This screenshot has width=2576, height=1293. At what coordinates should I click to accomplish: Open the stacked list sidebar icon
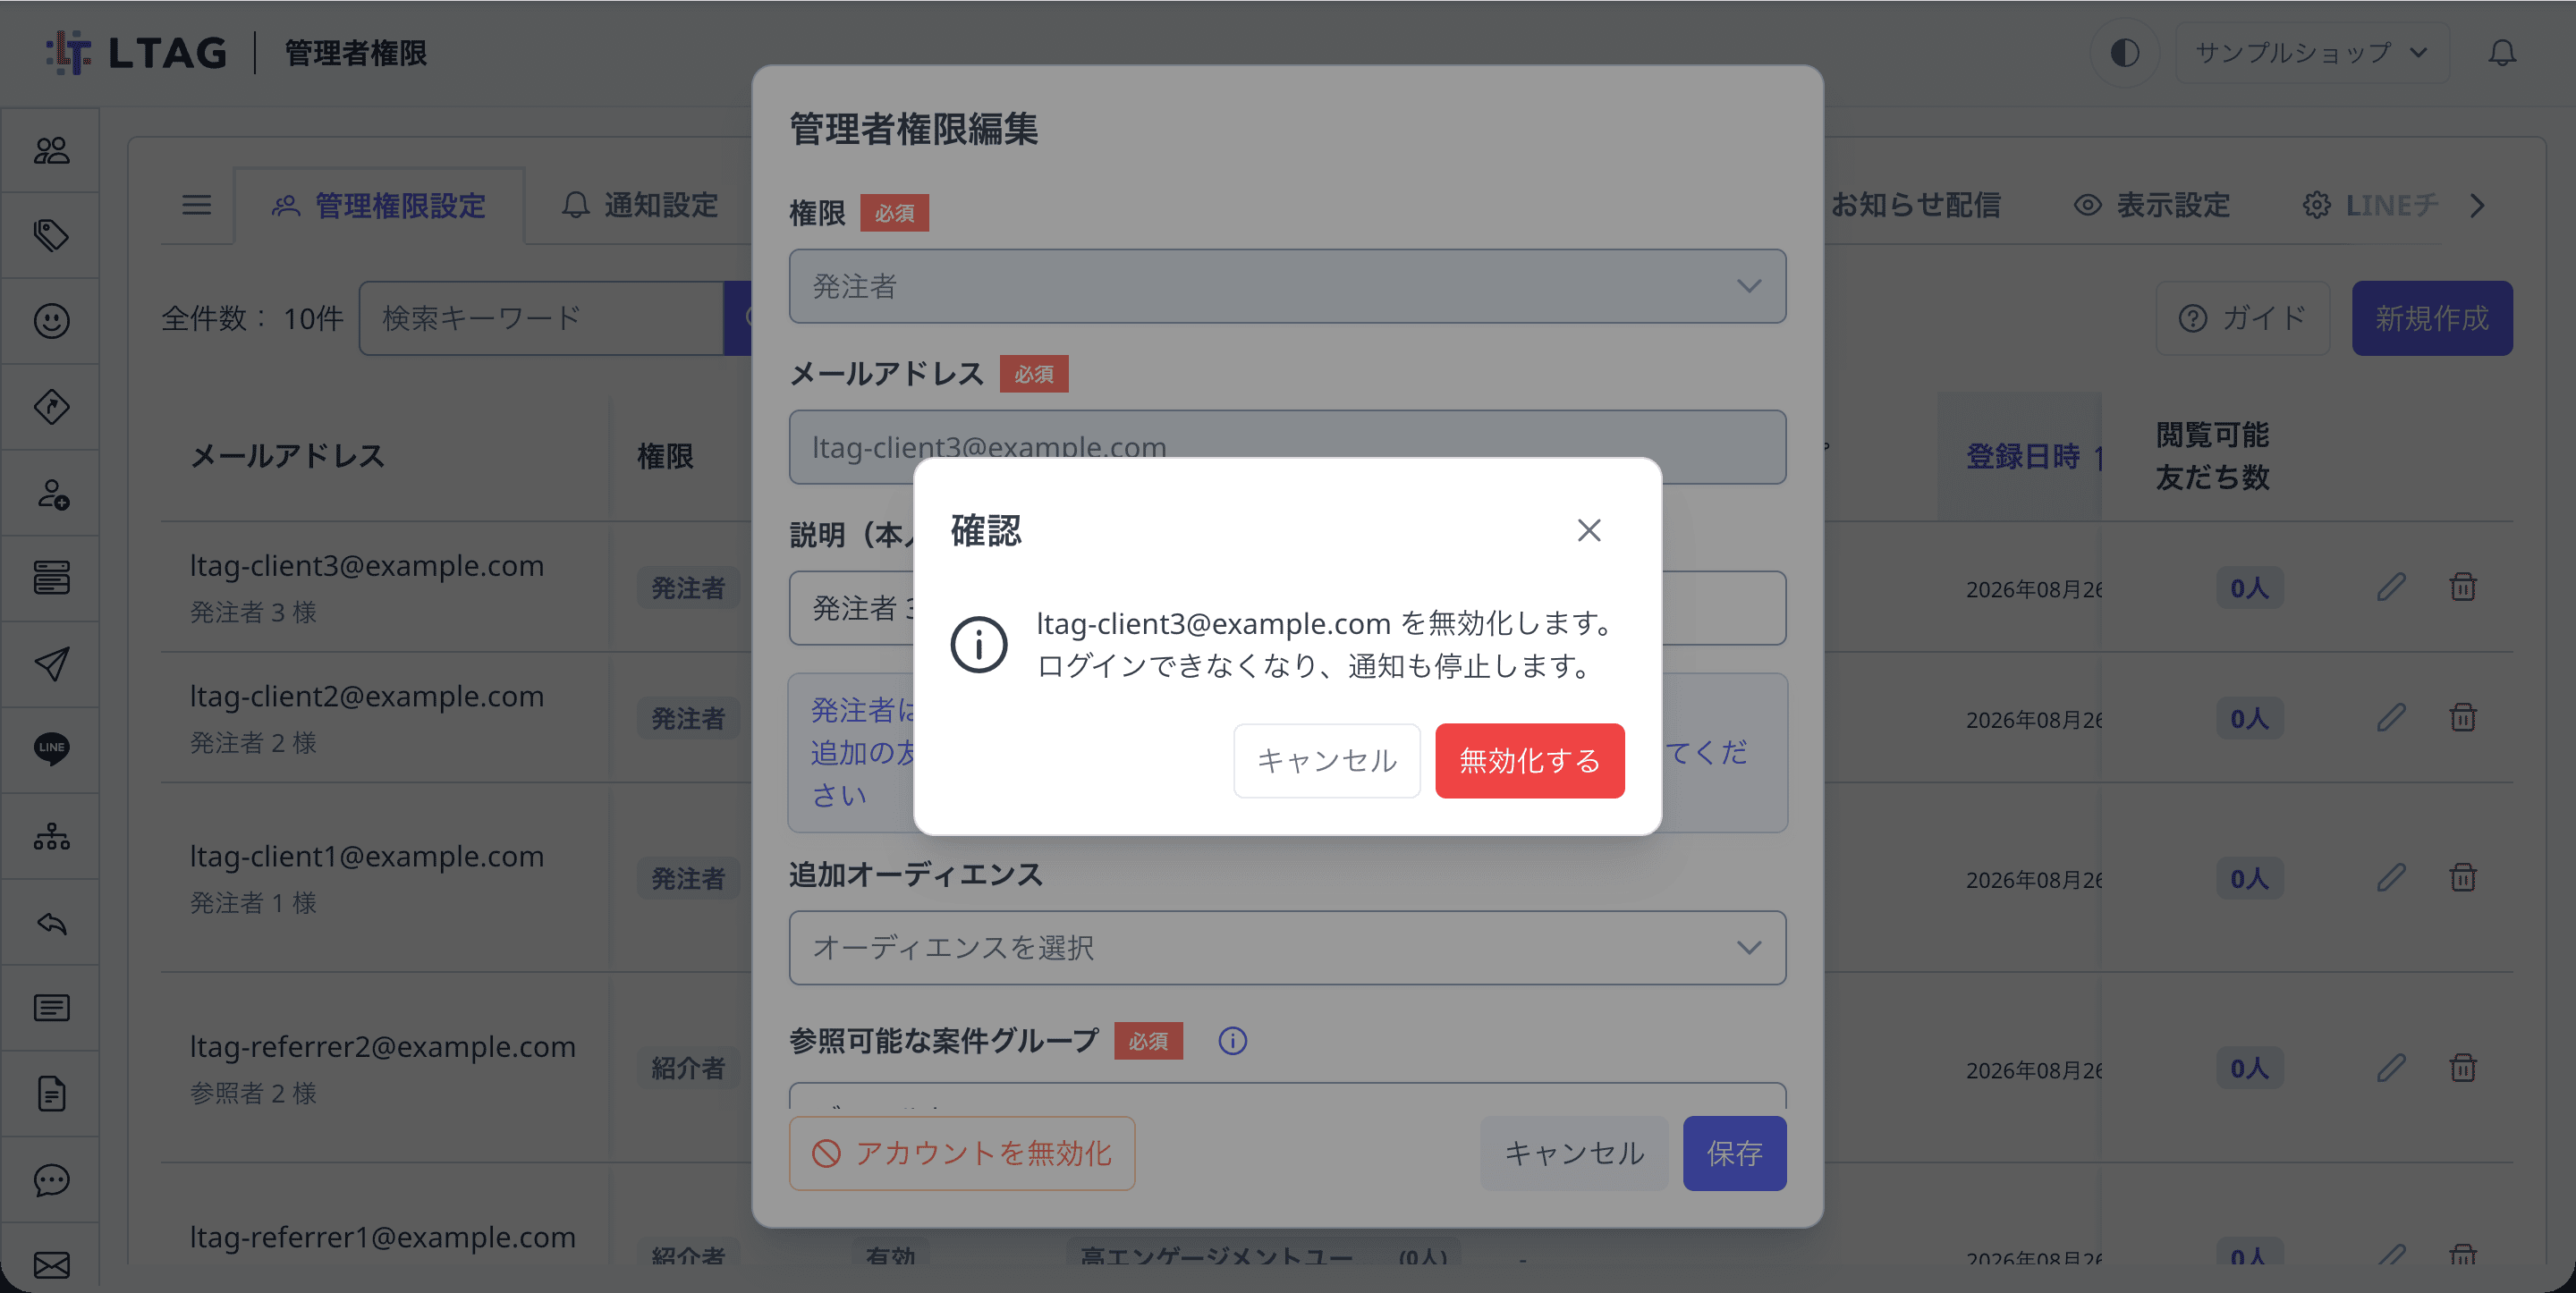point(51,578)
